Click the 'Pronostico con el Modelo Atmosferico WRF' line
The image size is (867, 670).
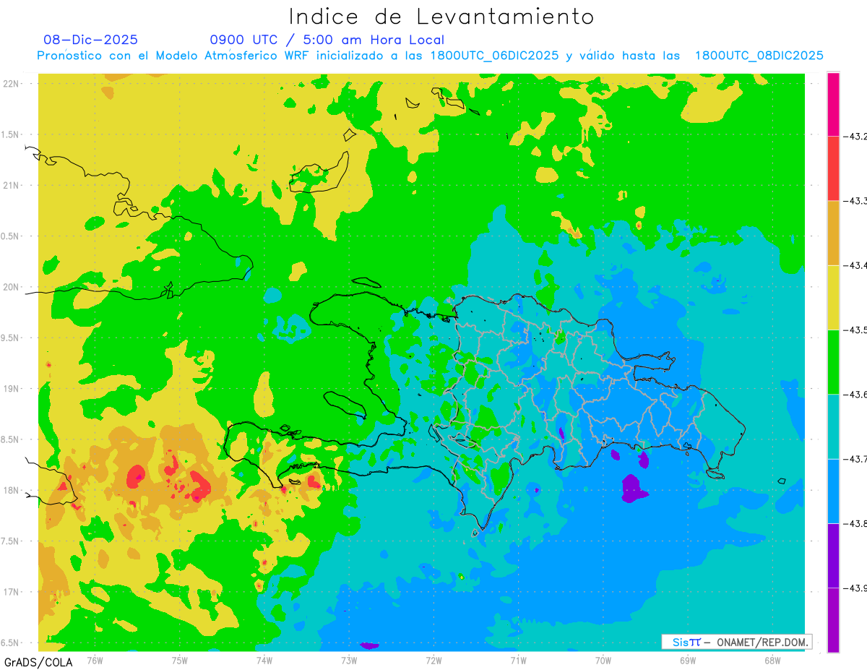430,56
